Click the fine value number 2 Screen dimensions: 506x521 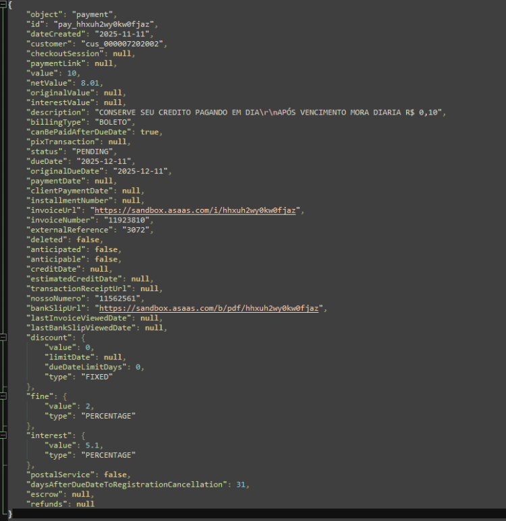pyautogui.click(x=88, y=406)
